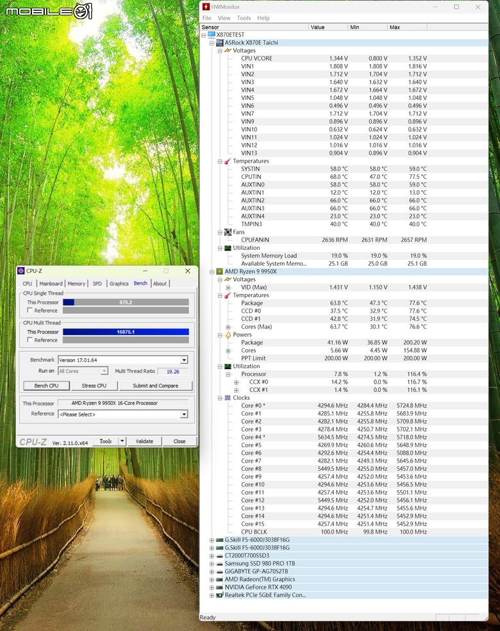Viewport: 500px width, 631px height.
Task: Click the motherboard Temperatures thermometer icon
Action: point(228,161)
